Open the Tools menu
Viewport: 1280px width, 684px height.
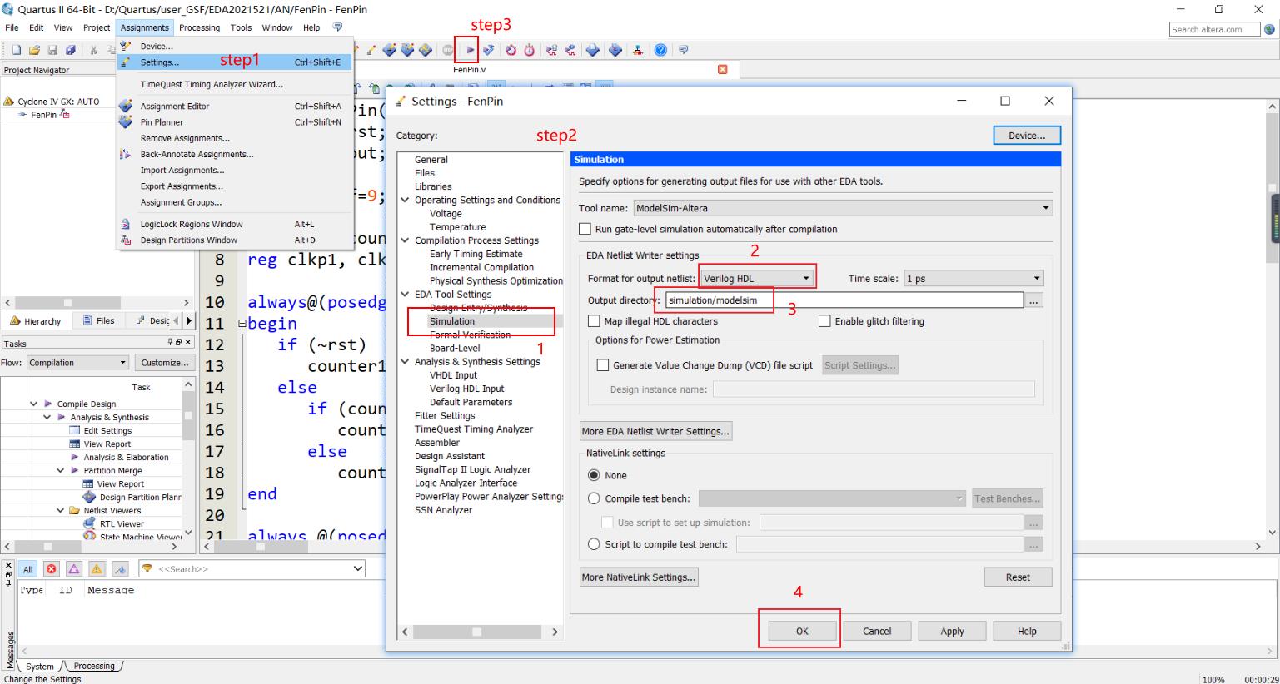pos(241,27)
